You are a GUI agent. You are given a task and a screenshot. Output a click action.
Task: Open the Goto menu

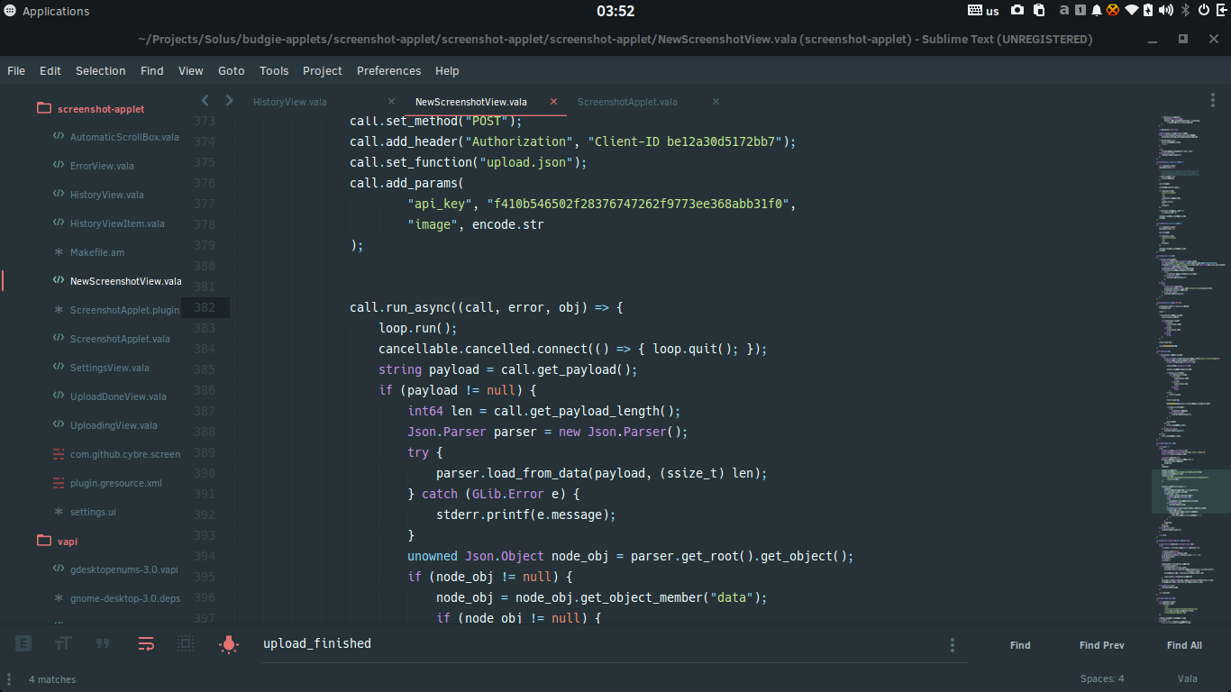(231, 71)
